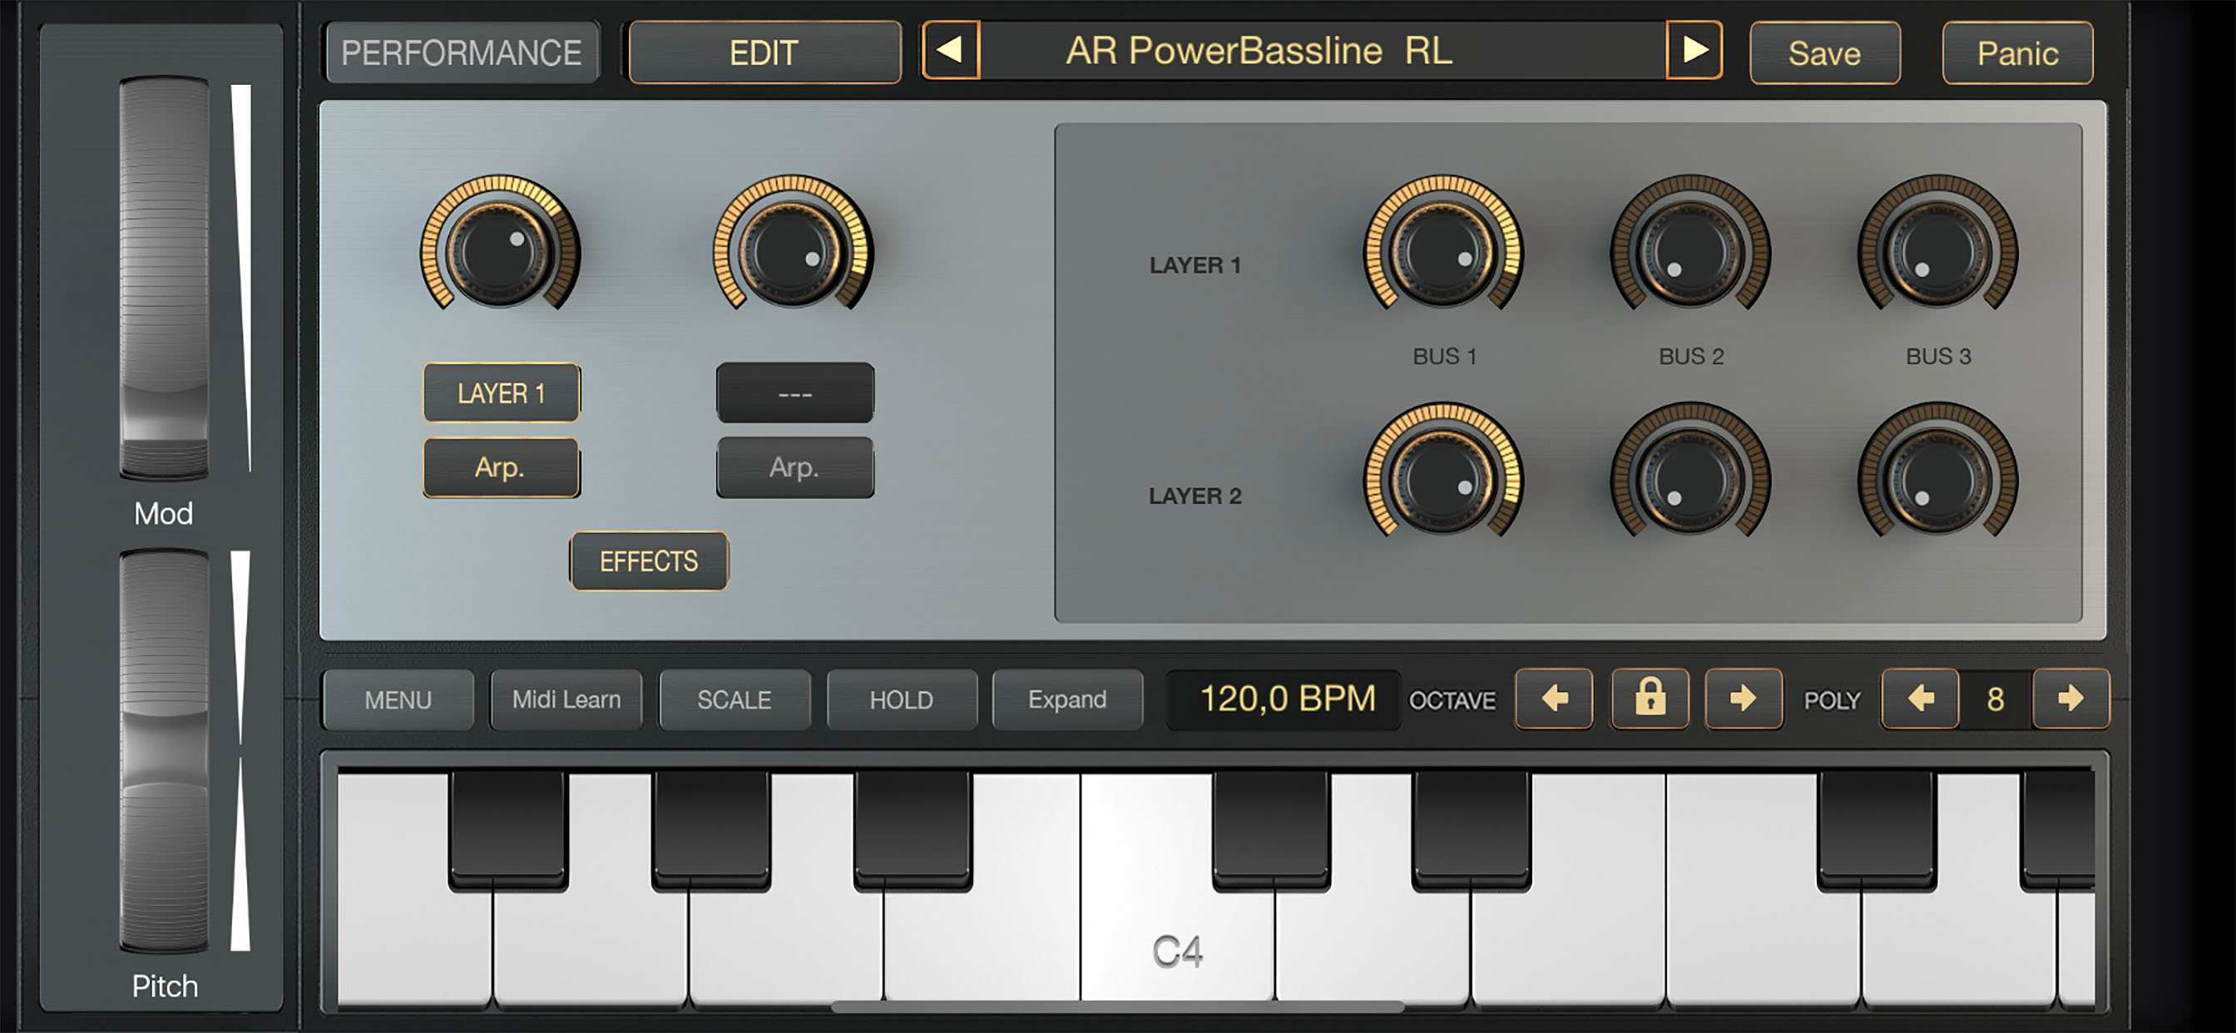Open the SCALE selector

pos(735,699)
